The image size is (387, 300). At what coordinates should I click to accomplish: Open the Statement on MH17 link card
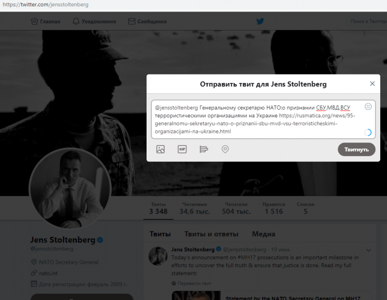coord(271,295)
